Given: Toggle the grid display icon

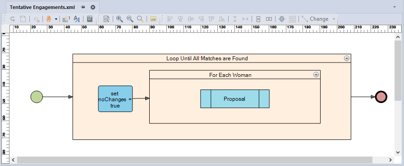Looking at the screenshot, I should click(x=292, y=19).
